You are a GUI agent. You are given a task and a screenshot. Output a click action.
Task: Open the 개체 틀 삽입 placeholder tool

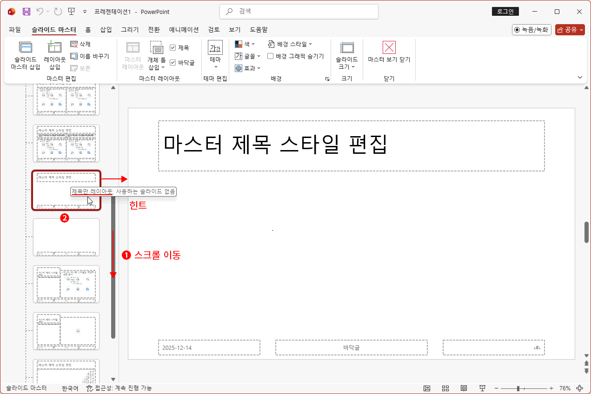(157, 55)
